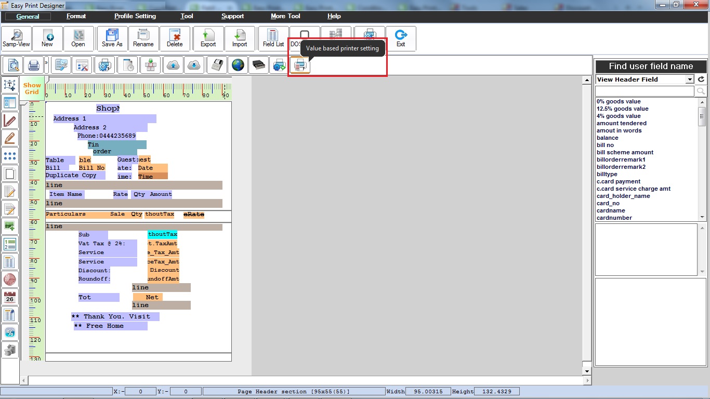This screenshot has width=710, height=399.
Task: Export the print design
Action: pyautogui.click(x=208, y=39)
